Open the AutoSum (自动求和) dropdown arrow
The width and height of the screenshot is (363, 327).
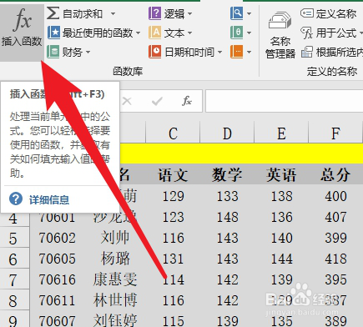point(113,13)
